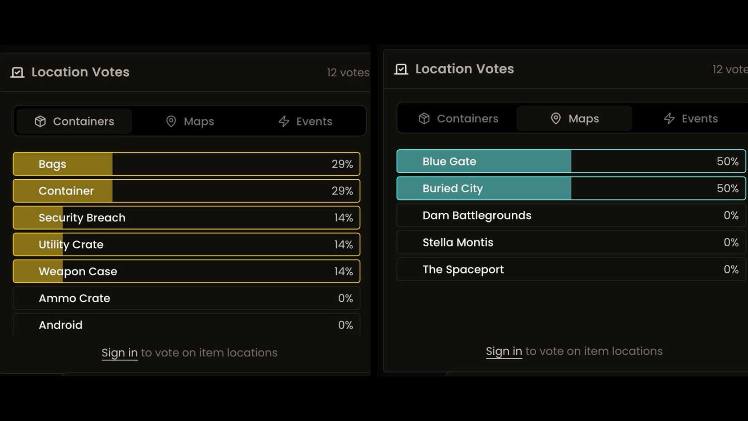The width and height of the screenshot is (748, 421).
Task: Select The Spaceport map row
Action: pyautogui.click(x=571, y=269)
